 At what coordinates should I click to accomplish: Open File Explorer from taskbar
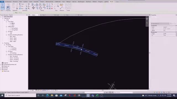click(x=52, y=95)
